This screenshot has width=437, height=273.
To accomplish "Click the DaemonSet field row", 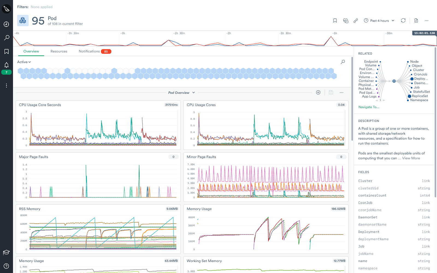I will tap(394, 217).
